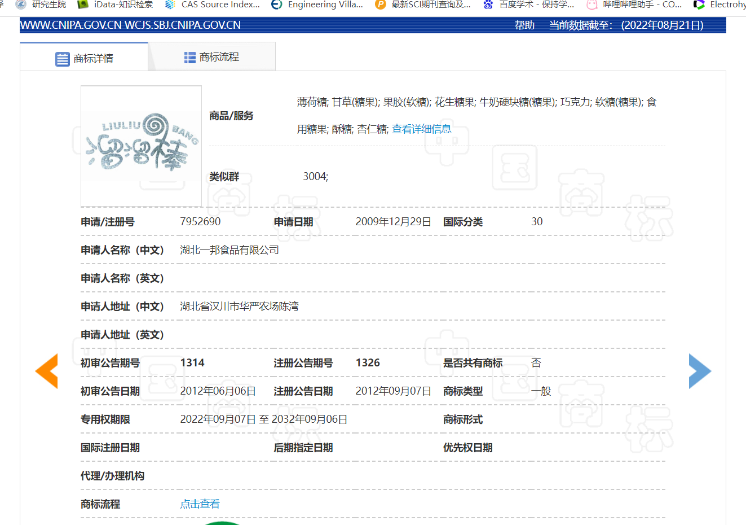Open 查看详细信息 for goods and services
Viewport: 746px width, 525px height.
click(x=421, y=129)
